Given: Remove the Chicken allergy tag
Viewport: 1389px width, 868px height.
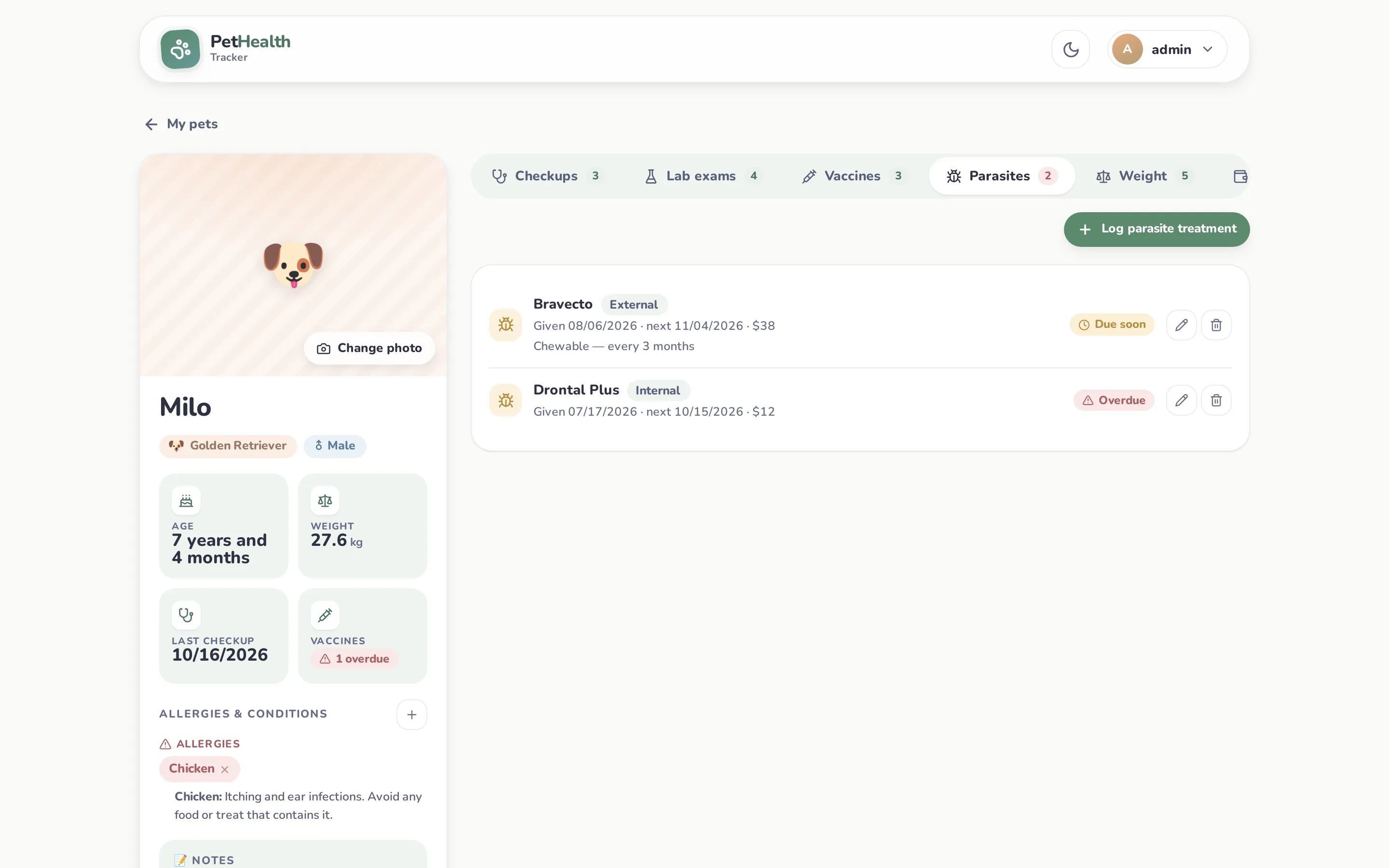Looking at the screenshot, I should (225, 769).
